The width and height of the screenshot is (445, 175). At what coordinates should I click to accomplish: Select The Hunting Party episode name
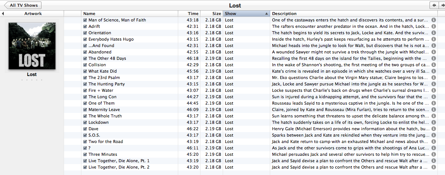pyautogui.click(x=106, y=84)
